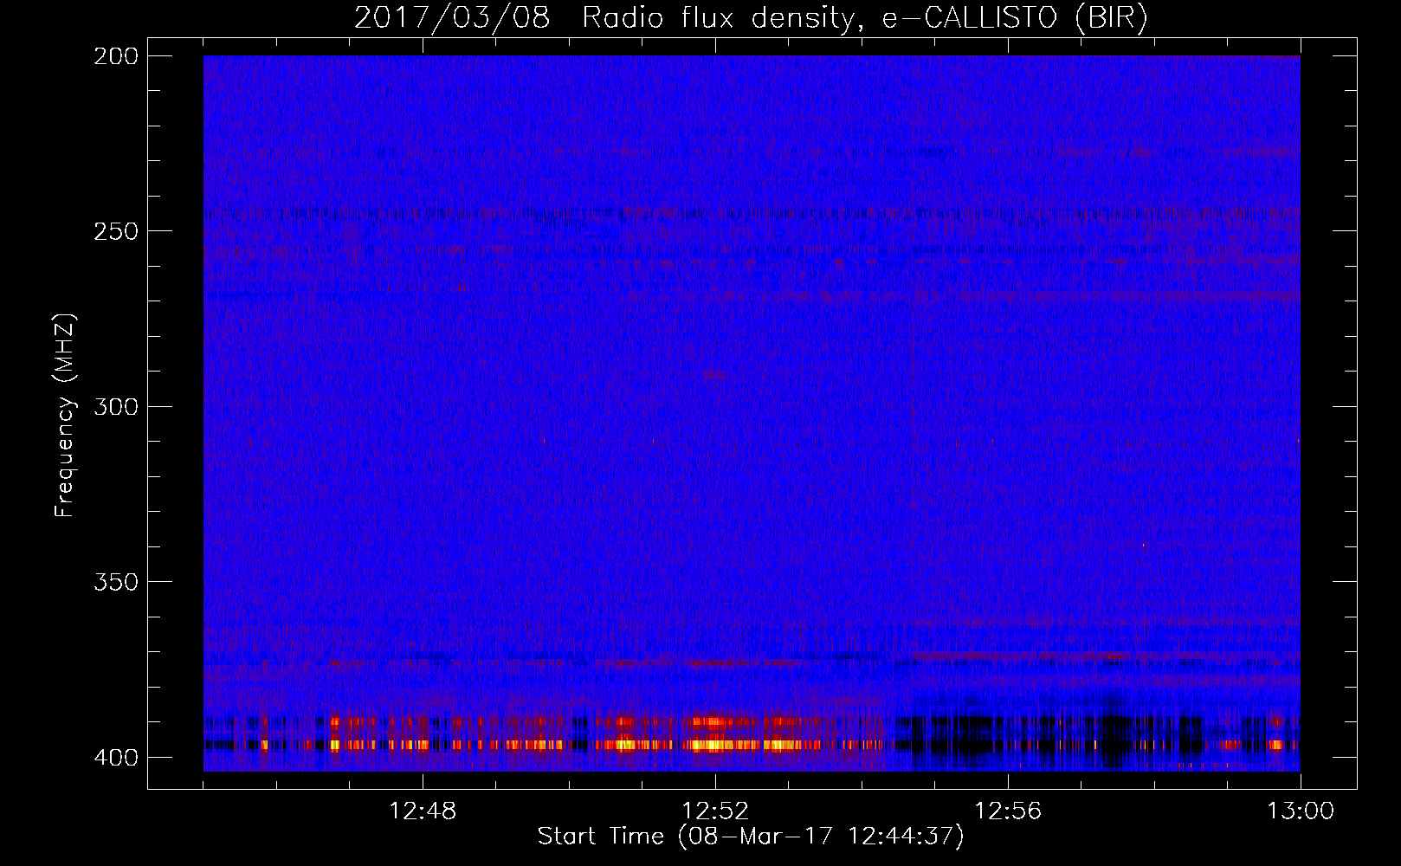Click the 12:52 time tick label

[715, 811]
